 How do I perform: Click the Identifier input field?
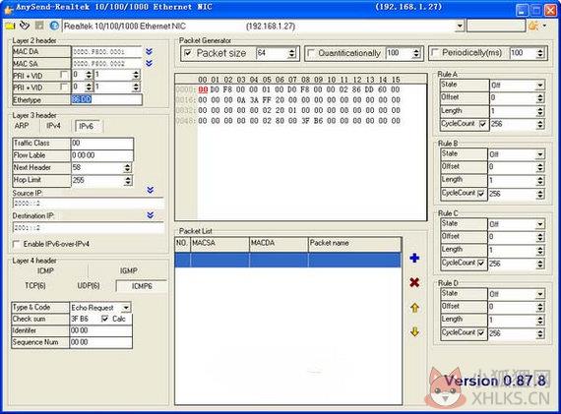pyautogui.click(x=101, y=330)
